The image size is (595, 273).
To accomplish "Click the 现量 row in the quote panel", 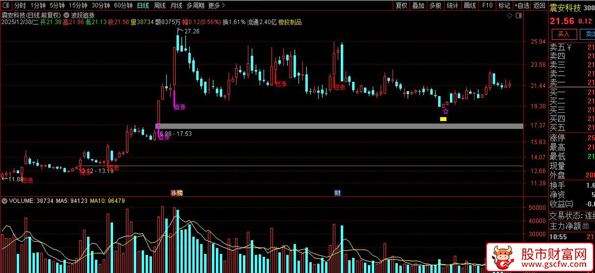I will [572, 166].
